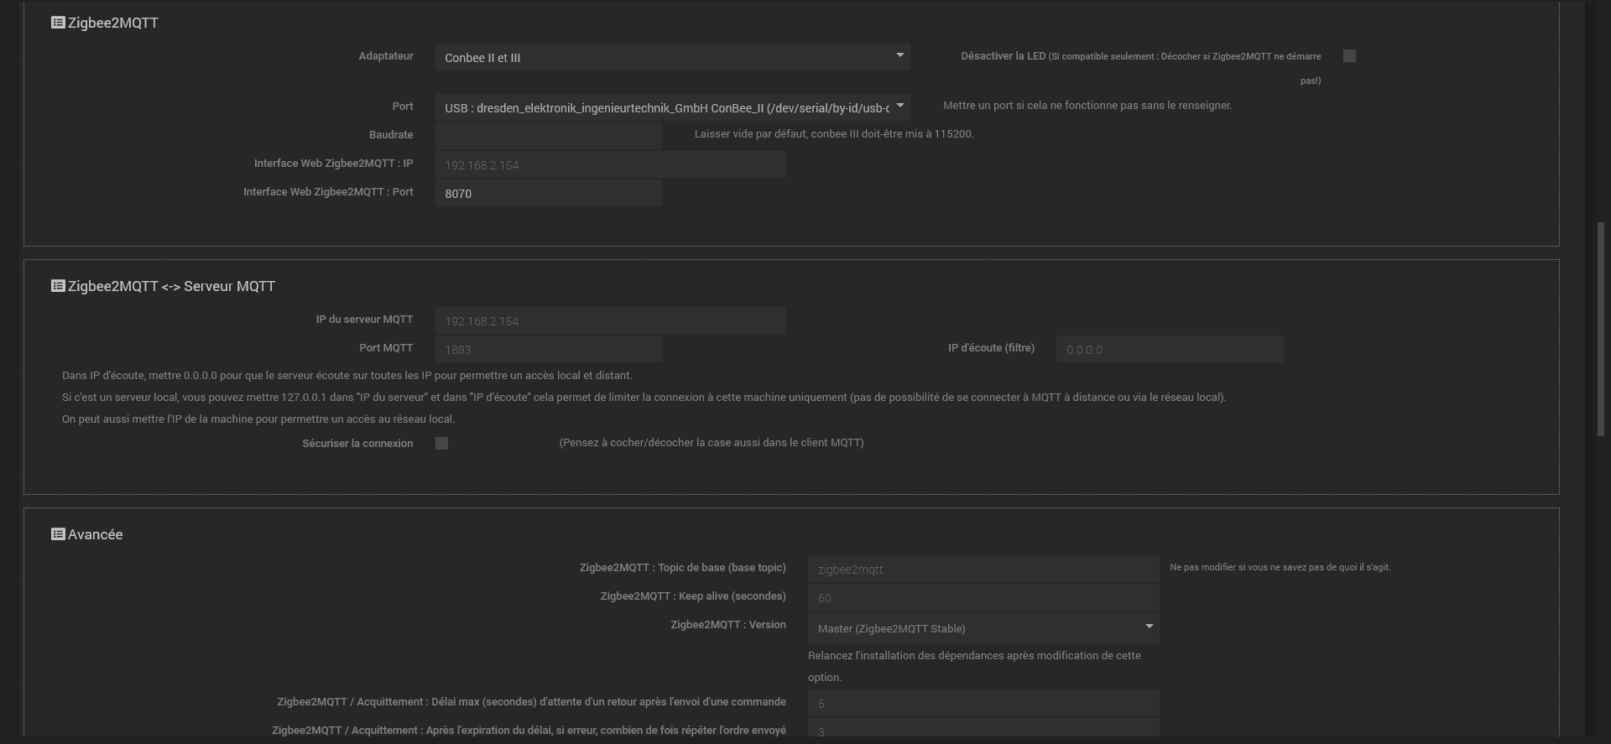Click the 'Ne pas modifier si vous ne savez pas' warning
The image size is (1611, 744).
pos(1280,568)
